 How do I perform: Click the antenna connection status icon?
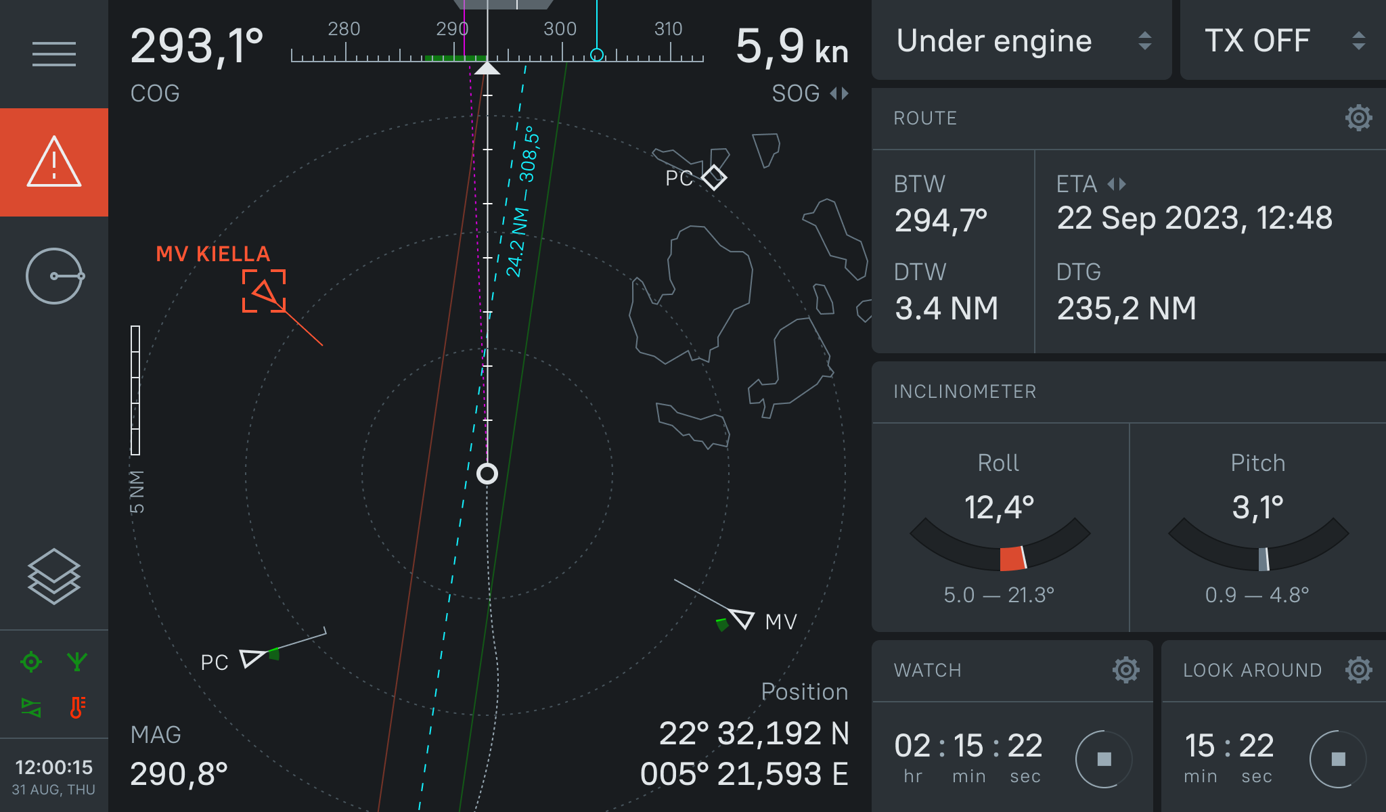pyautogui.click(x=76, y=663)
